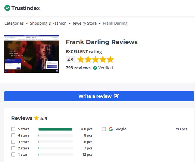
Task: Click the '5 stars' label
Action: click(24, 129)
